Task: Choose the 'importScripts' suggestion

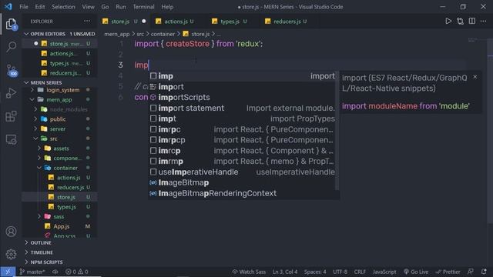Action: [242, 98]
